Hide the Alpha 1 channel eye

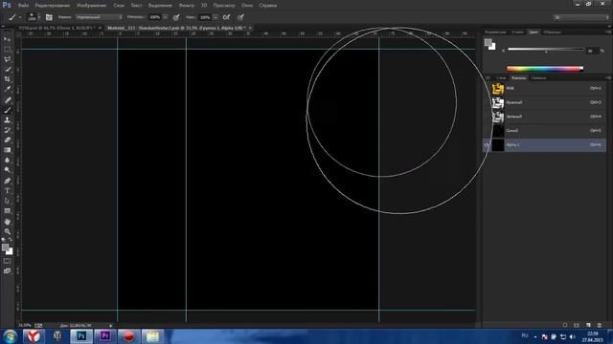pyautogui.click(x=488, y=144)
